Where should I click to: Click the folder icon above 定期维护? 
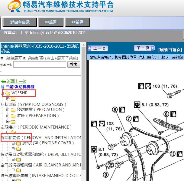click(13, 122)
